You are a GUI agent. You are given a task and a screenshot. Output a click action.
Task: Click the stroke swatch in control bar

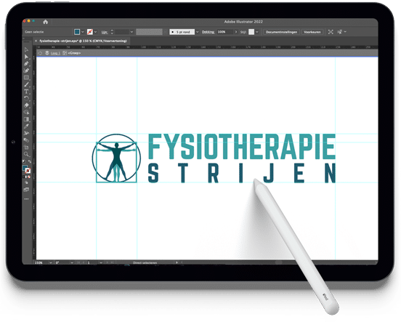click(90, 32)
